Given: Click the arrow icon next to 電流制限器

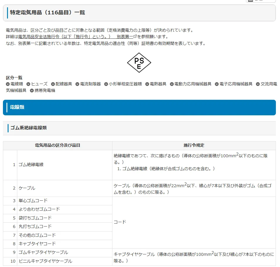Looking at the screenshot, I should pyautogui.click(x=76, y=84).
